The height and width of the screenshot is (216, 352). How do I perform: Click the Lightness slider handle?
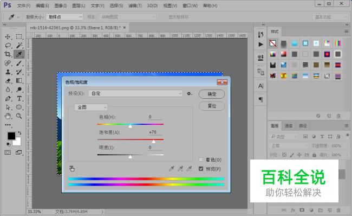[130, 157]
